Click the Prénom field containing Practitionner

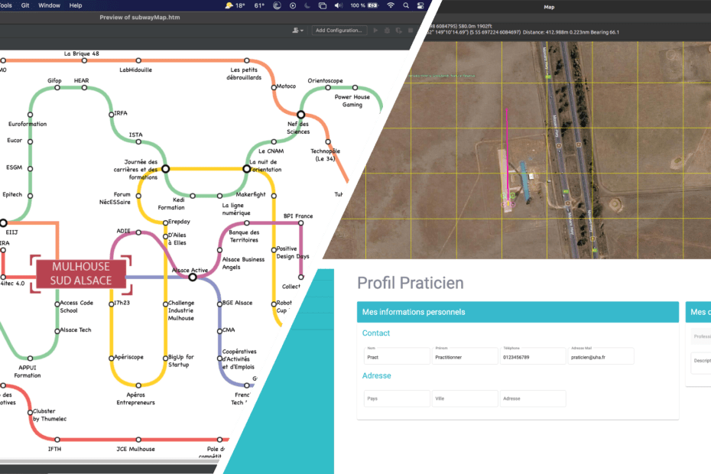pos(465,356)
